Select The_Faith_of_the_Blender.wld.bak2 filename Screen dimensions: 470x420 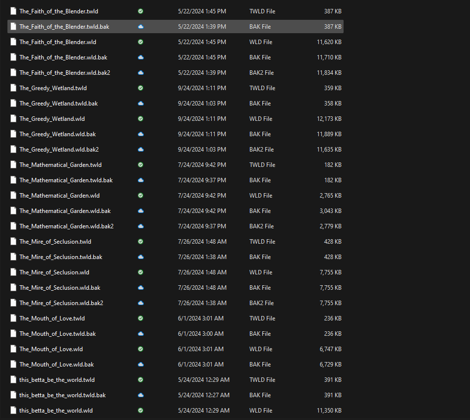click(65, 73)
